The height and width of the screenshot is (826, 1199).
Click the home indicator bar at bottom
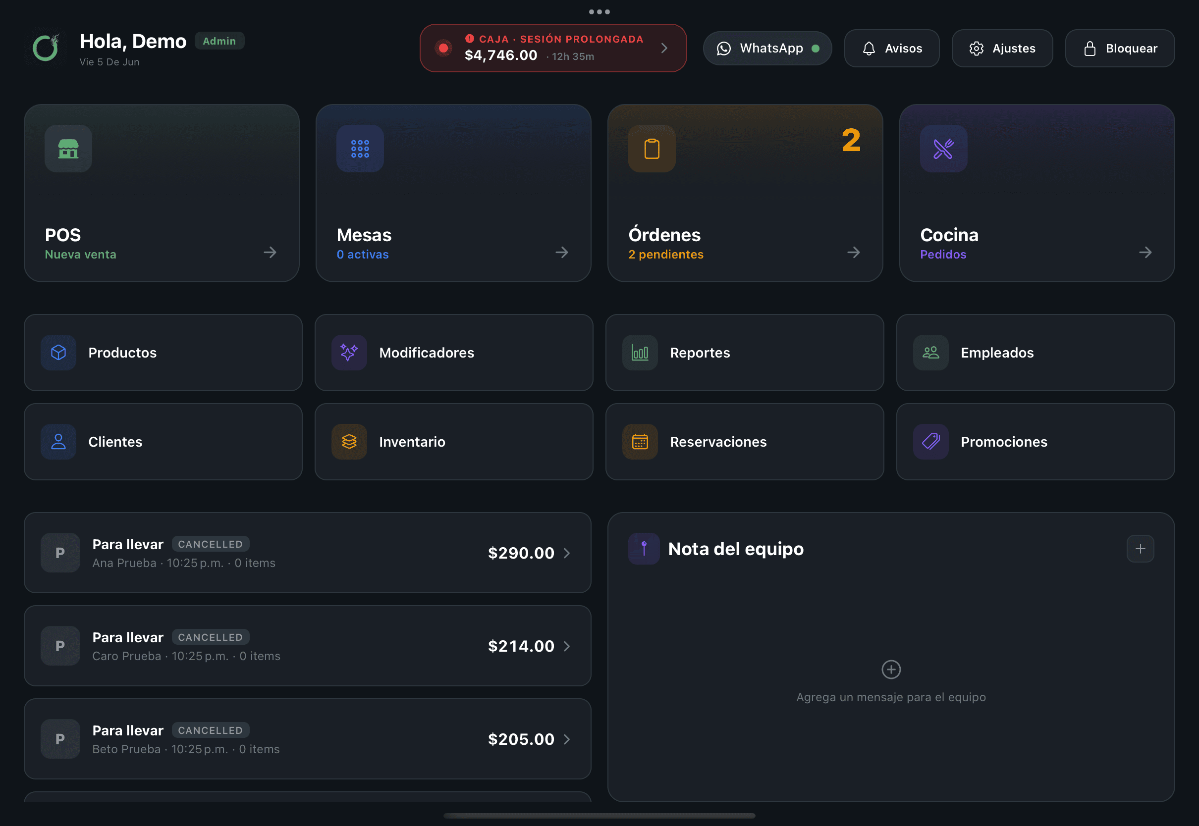tap(599, 816)
